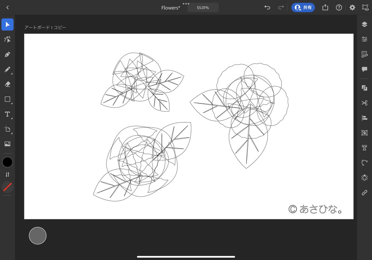Image resolution: width=372 pixels, height=260 pixels.
Task: Open the Align panel
Action: point(365,118)
